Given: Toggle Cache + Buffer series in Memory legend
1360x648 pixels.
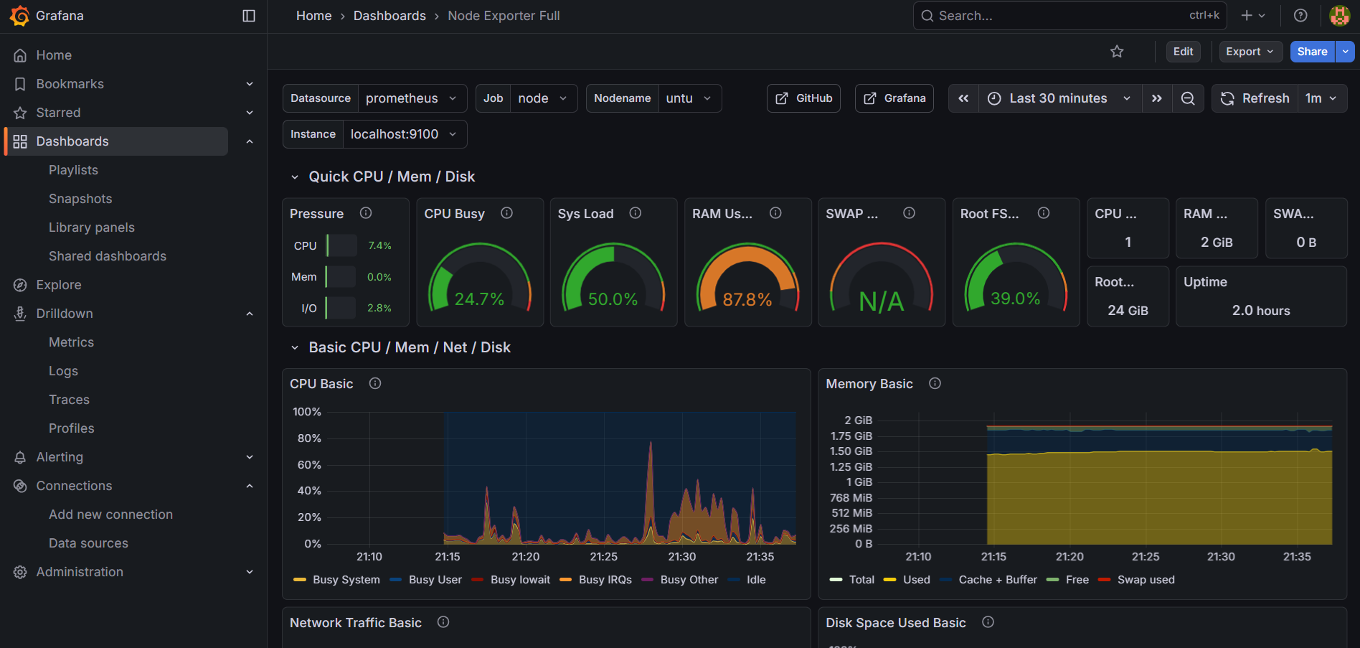Looking at the screenshot, I should tap(998, 580).
